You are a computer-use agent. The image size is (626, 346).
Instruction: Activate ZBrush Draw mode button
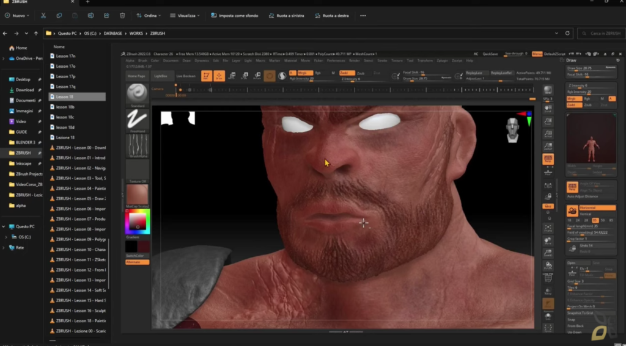coord(219,76)
